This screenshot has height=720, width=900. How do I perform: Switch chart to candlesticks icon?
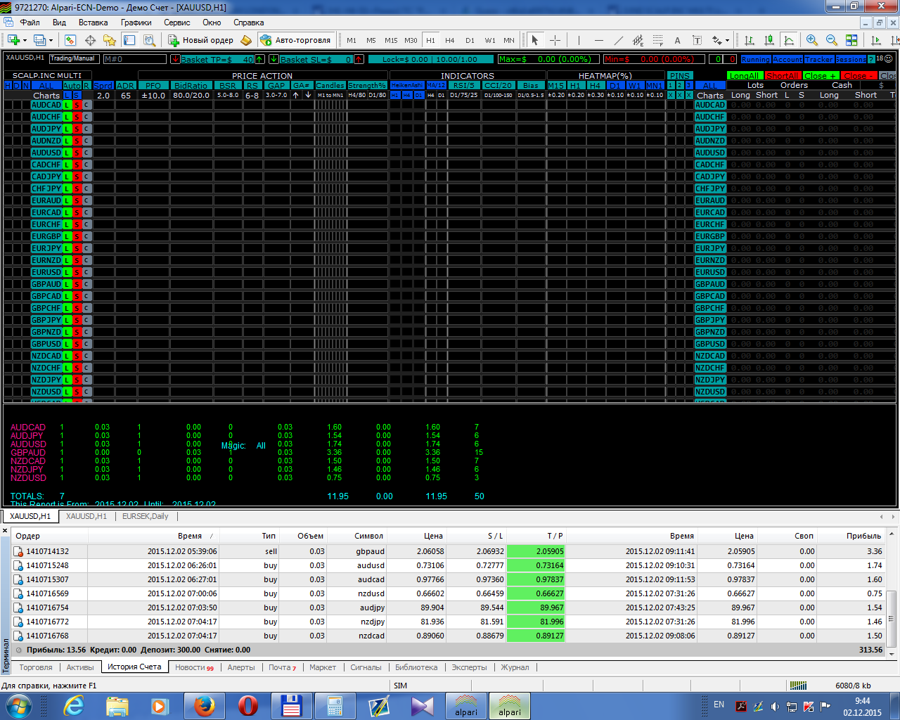pos(769,40)
